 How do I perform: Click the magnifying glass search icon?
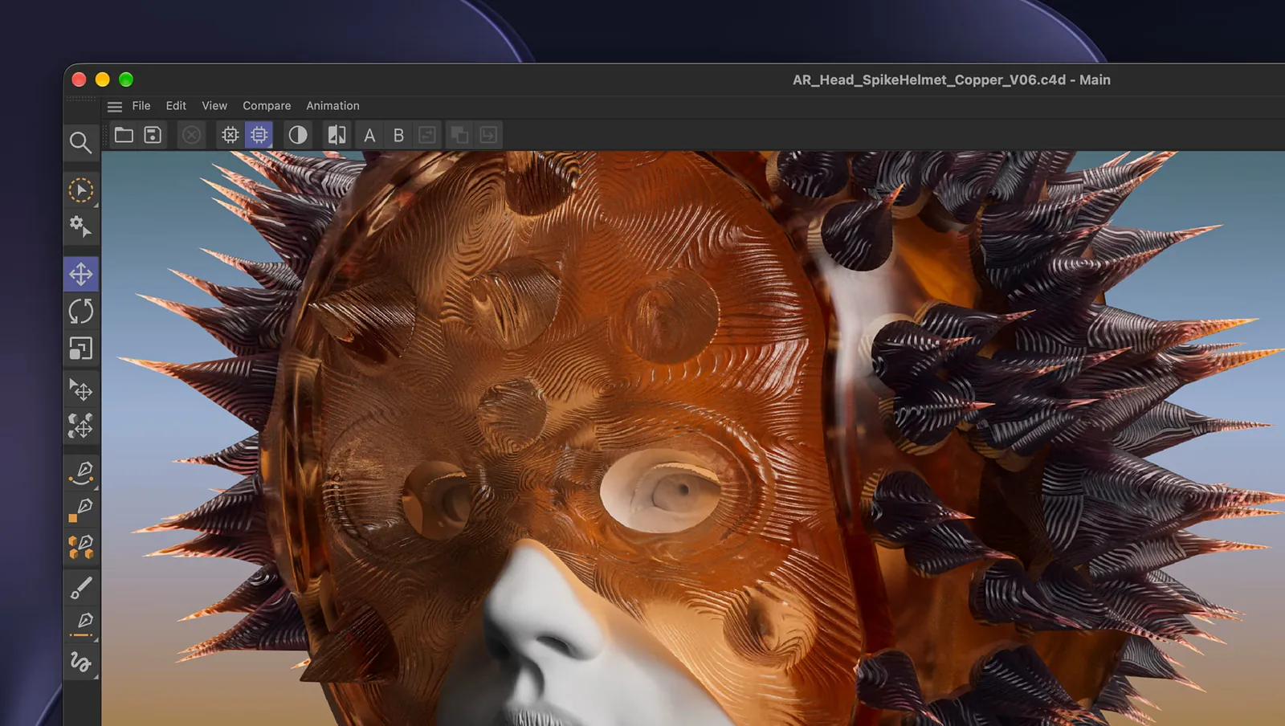pyautogui.click(x=80, y=142)
